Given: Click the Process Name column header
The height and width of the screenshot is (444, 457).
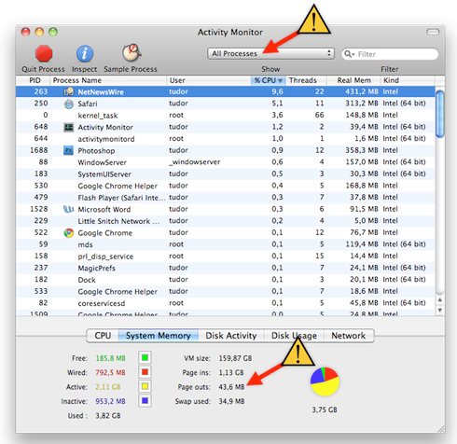Looking at the screenshot, I should pyautogui.click(x=108, y=80).
